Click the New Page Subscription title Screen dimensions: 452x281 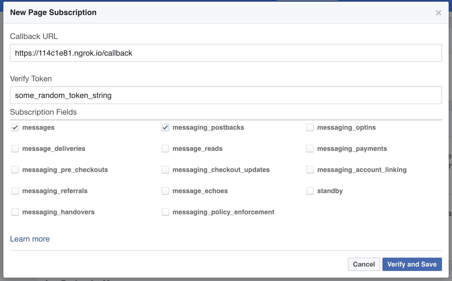pos(53,13)
